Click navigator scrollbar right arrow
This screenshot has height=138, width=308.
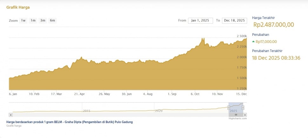tap(245, 115)
